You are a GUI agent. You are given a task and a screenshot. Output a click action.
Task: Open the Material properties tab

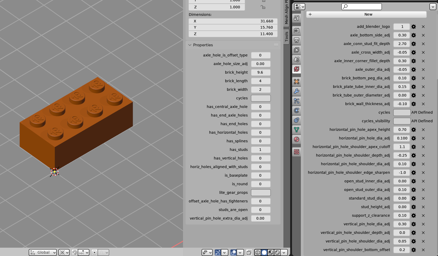click(x=296, y=139)
